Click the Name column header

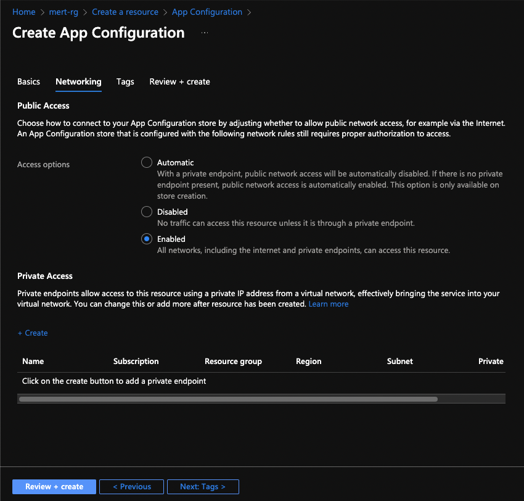[x=33, y=361]
